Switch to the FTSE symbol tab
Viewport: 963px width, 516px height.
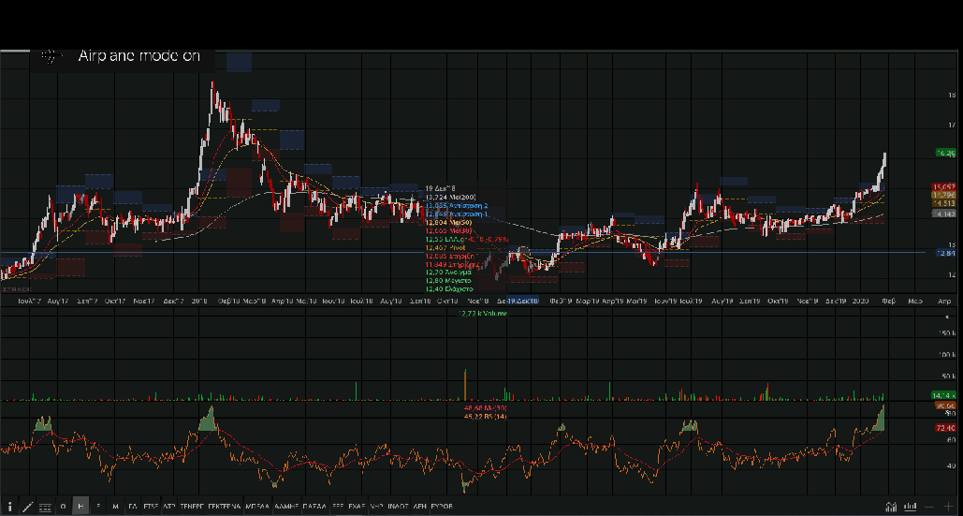pos(151,506)
